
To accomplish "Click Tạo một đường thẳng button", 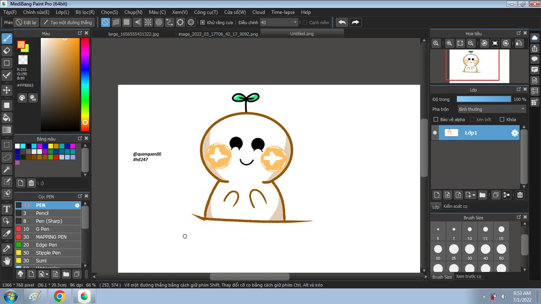I will 68,22.
